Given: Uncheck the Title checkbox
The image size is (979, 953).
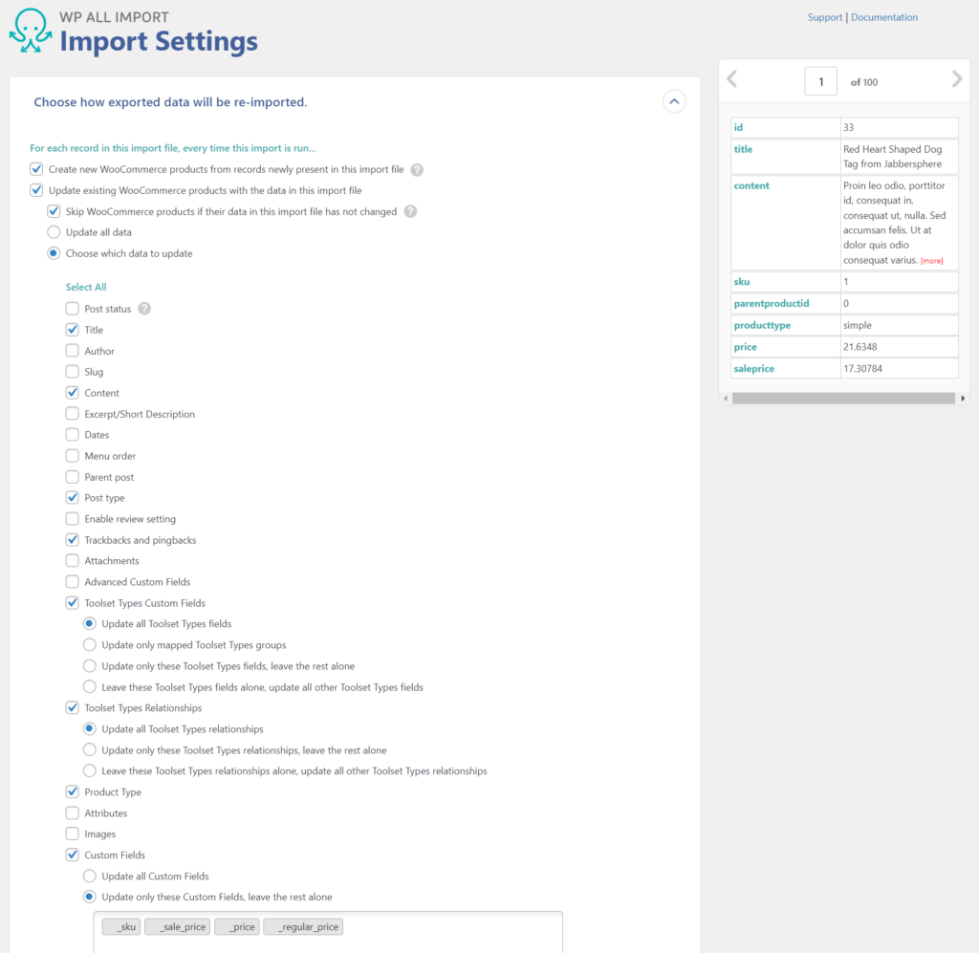Looking at the screenshot, I should click(x=73, y=330).
